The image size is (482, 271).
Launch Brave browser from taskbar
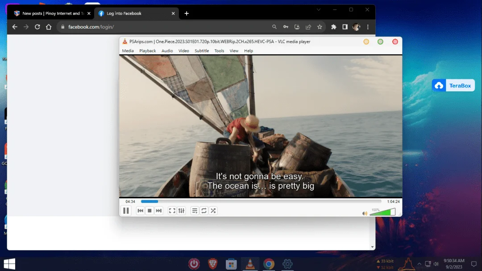point(213,264)
